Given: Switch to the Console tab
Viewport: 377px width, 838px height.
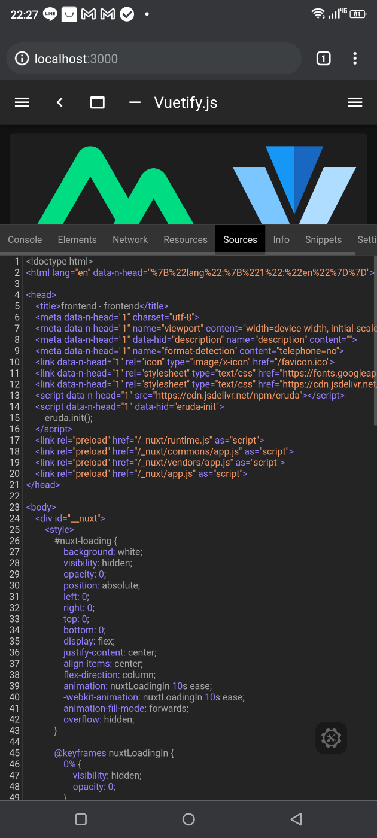Looking at the screenshot, I should coord(25,239).
